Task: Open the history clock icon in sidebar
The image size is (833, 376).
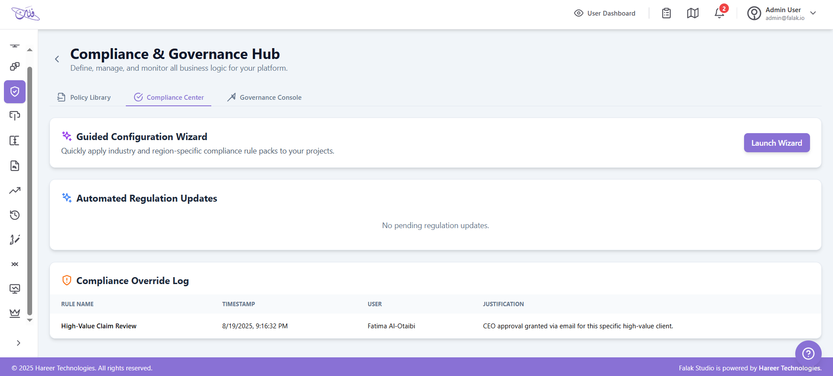Action: pos(15,215)
